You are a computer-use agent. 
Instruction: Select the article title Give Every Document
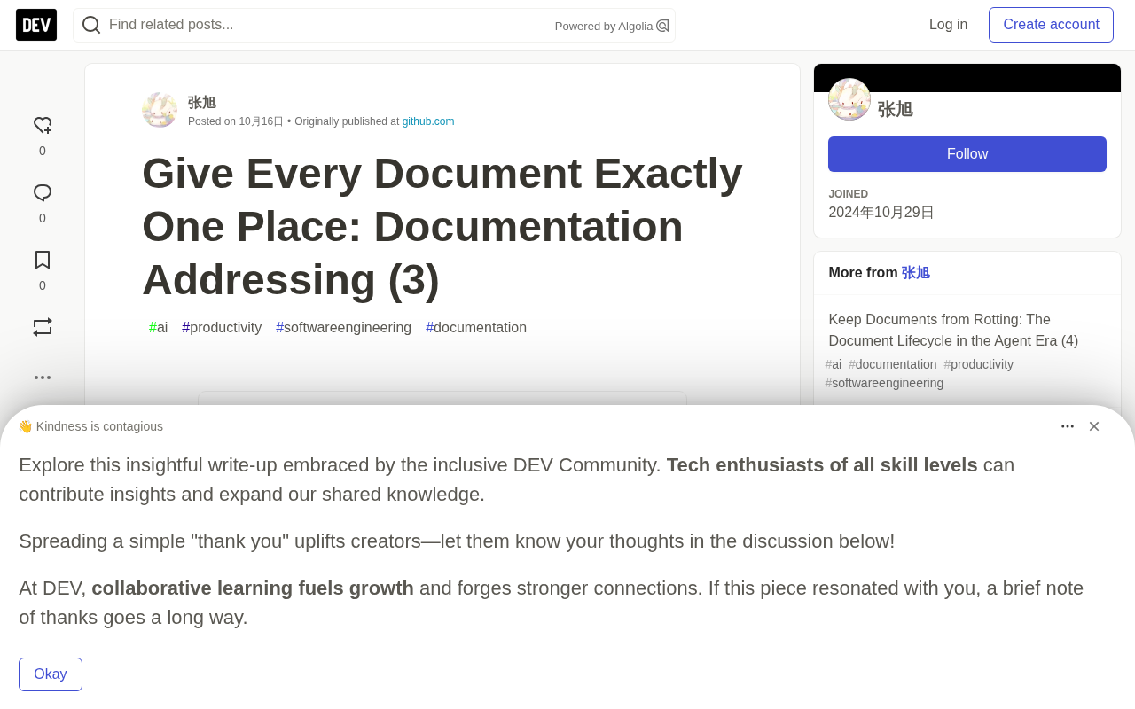(x=442, y=226)
